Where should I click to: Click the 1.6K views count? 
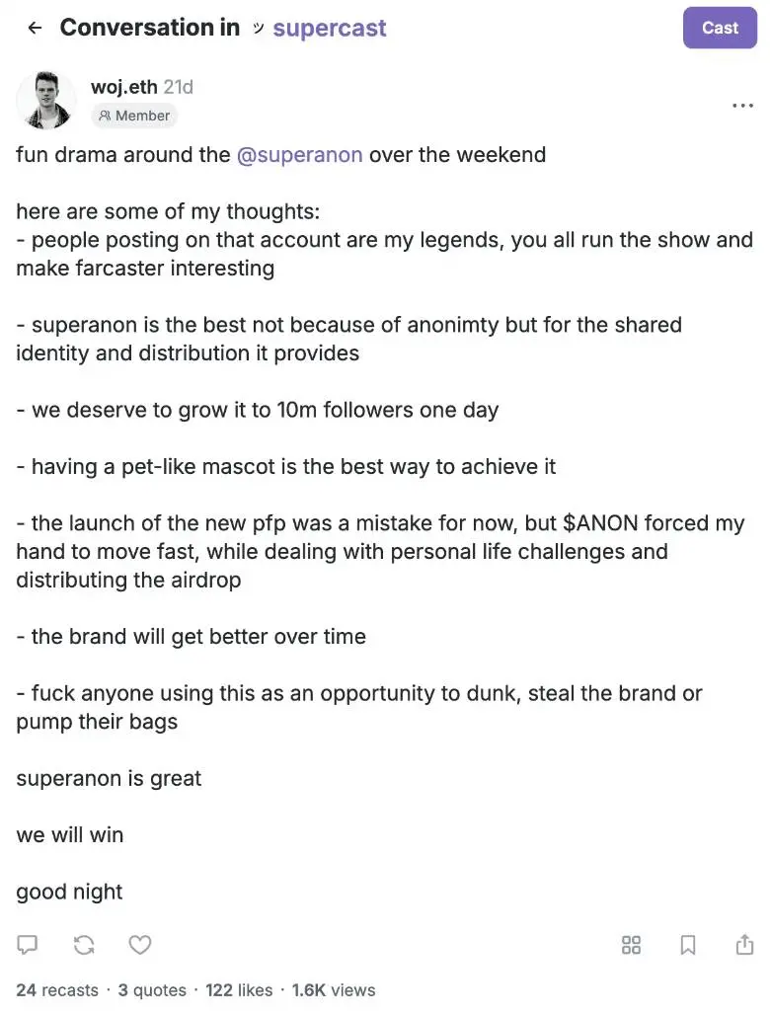[334, 990]
